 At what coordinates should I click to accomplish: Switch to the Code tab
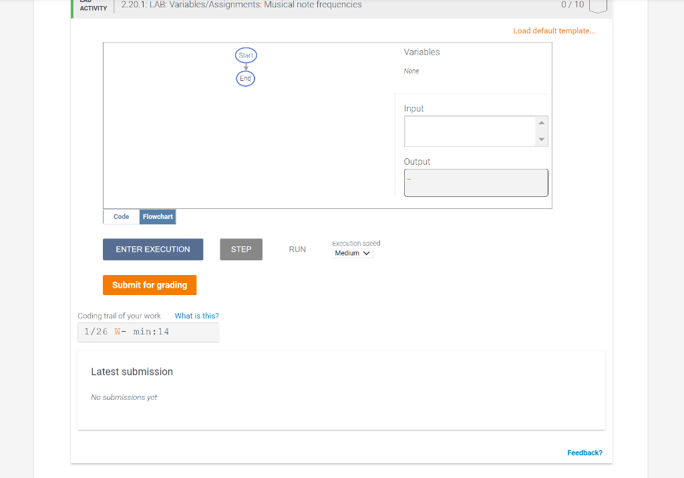click(x=122, y=217)
